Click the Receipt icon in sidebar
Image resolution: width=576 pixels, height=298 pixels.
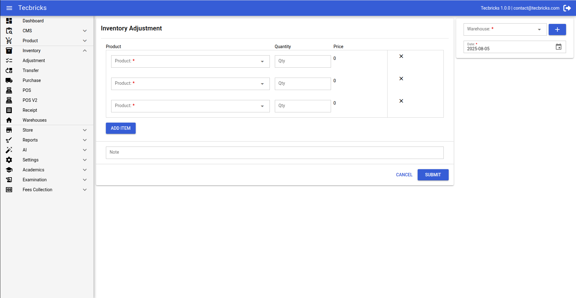[x=9, y=110]
